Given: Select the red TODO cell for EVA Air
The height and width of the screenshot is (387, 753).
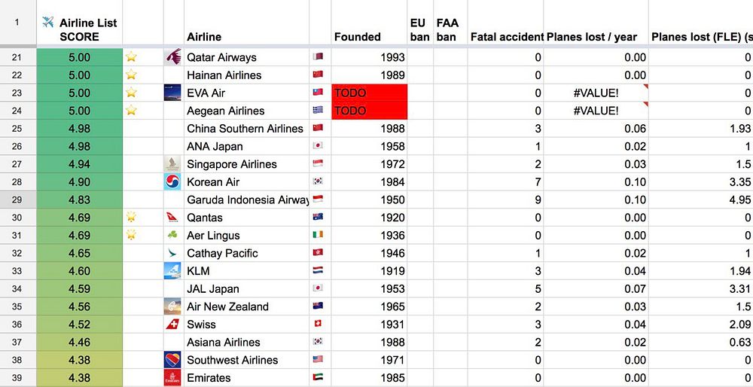Looking at the screenshot, I should click(x=369, y=93).
